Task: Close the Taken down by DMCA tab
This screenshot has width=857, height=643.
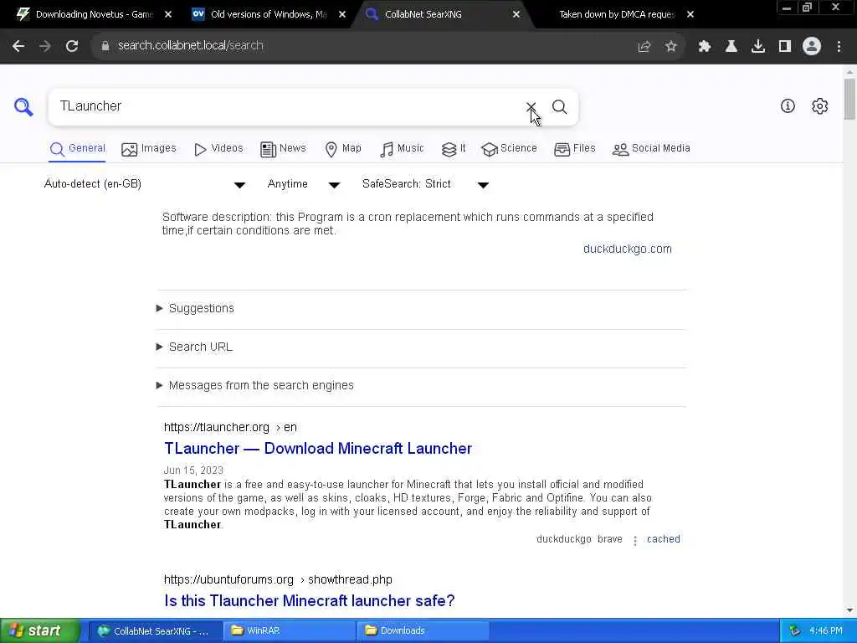Action: 690,14
